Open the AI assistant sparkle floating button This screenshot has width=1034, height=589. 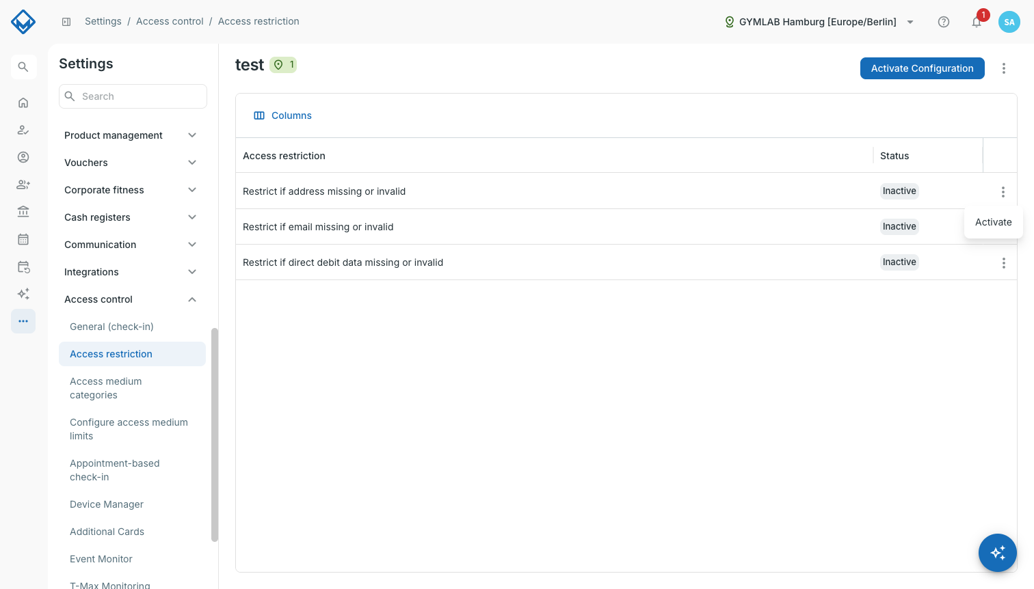click(x=998, y=553)
